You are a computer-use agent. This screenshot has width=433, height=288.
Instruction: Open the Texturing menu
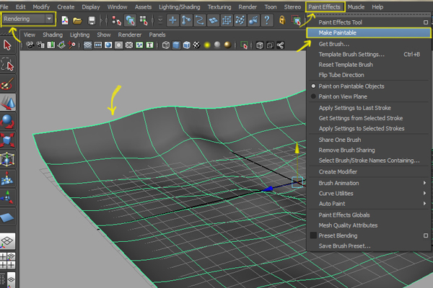pyautogui.click(x=219, y=7)
